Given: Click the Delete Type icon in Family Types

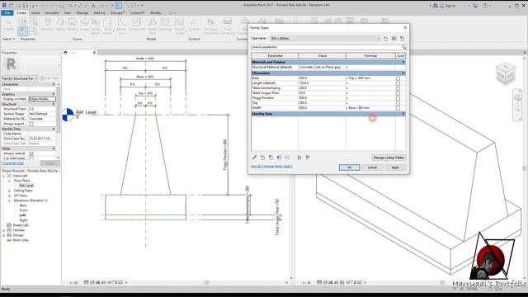Looking at the screenshot, I should 402,39.
